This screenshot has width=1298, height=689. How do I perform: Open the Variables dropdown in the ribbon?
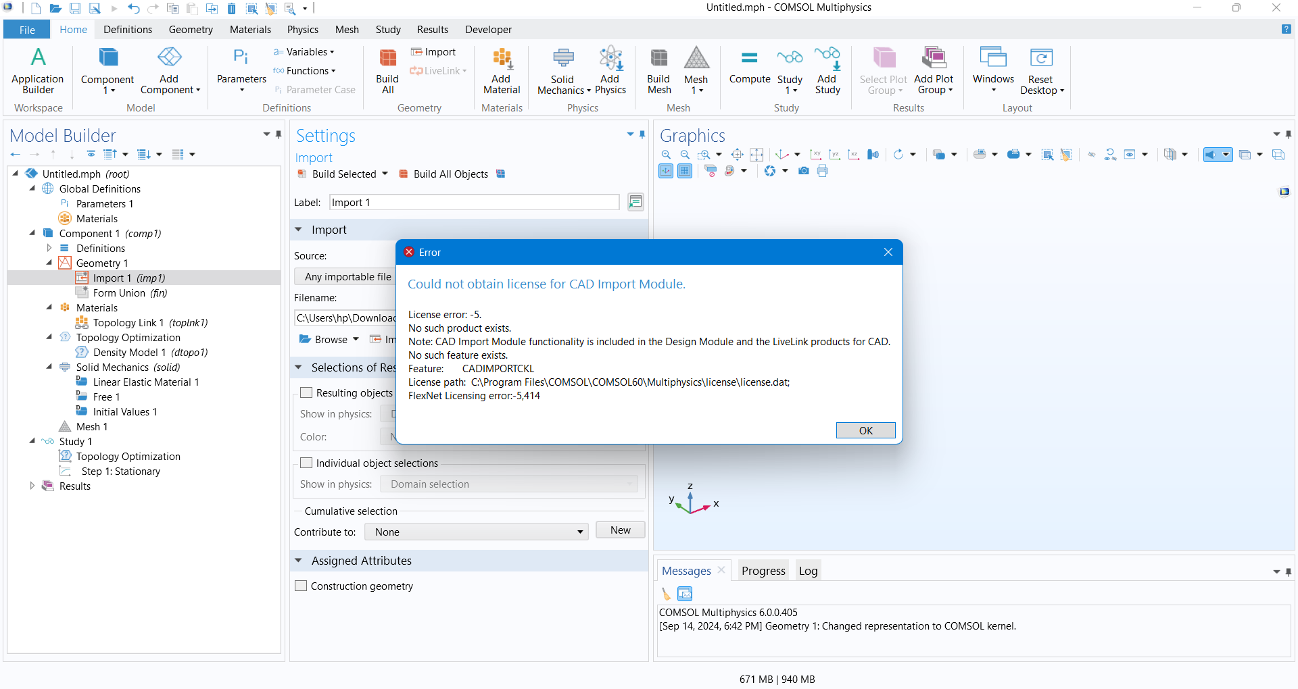click(x=304, y=52)
